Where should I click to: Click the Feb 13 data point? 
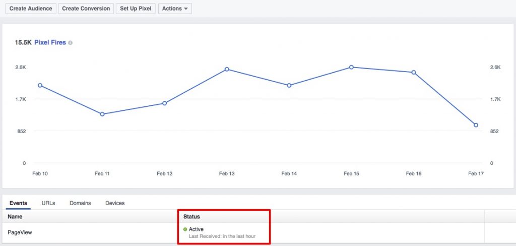(x=227, y=69)
